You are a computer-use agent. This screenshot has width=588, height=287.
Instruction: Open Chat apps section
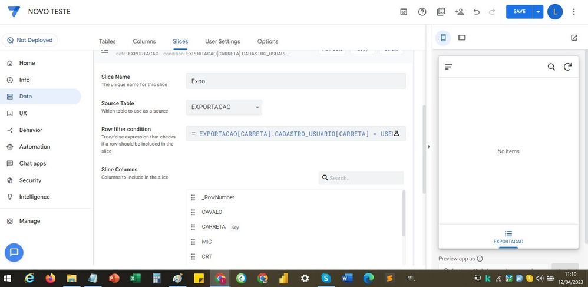click(x=32, y=164)
